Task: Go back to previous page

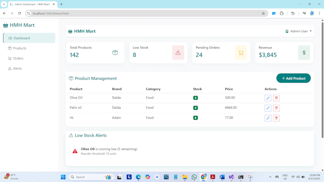Action: click(4, 13)
